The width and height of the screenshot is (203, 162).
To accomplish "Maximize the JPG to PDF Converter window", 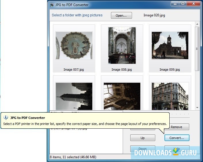I will click(183, 4).
